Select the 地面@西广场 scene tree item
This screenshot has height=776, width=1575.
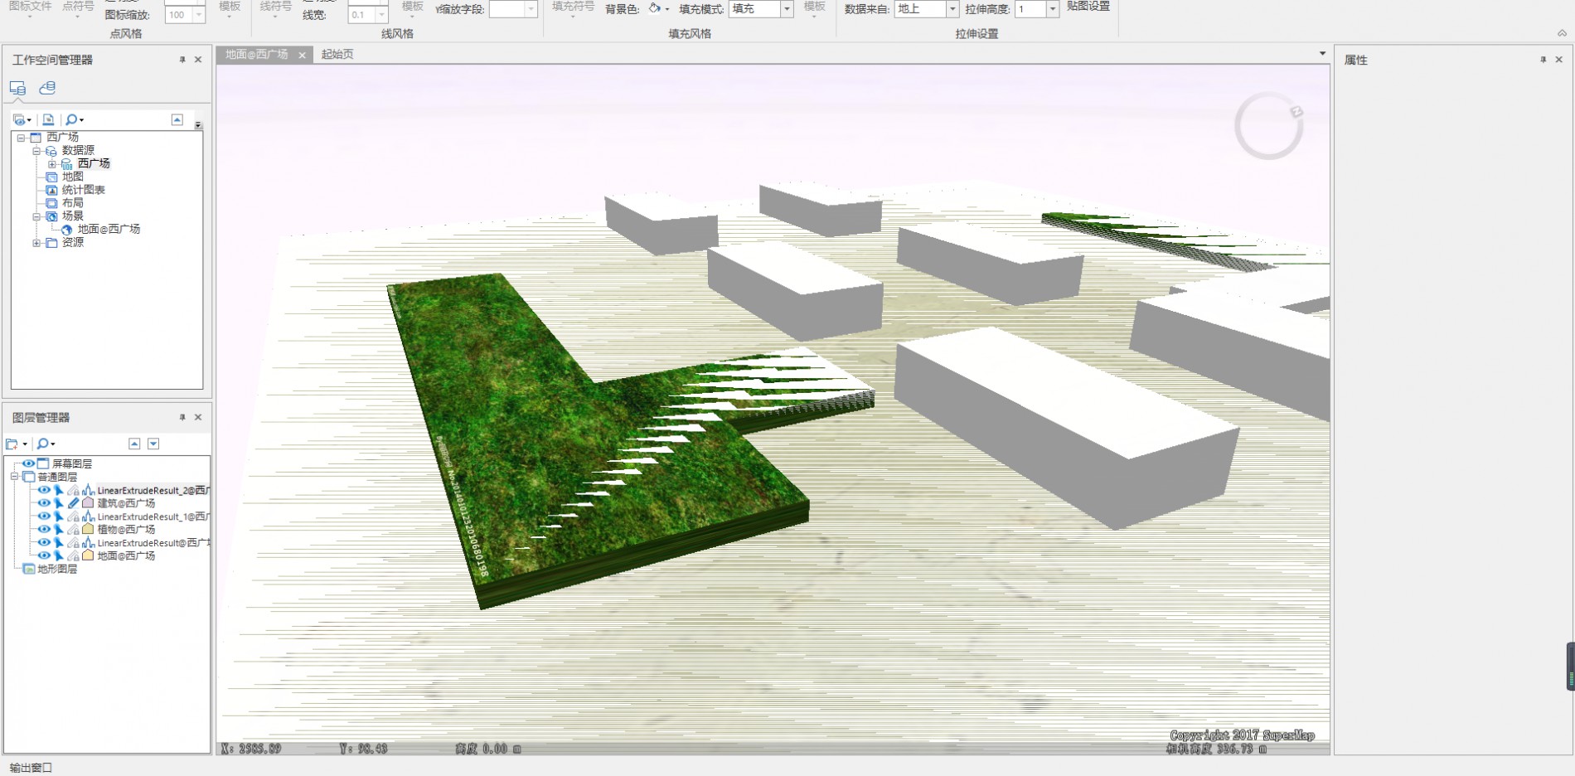pyautogui.click(x=109, y=230)
